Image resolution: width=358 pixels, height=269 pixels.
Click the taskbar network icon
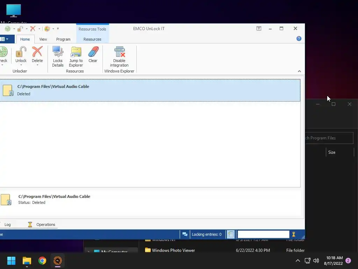coord(307,261)
